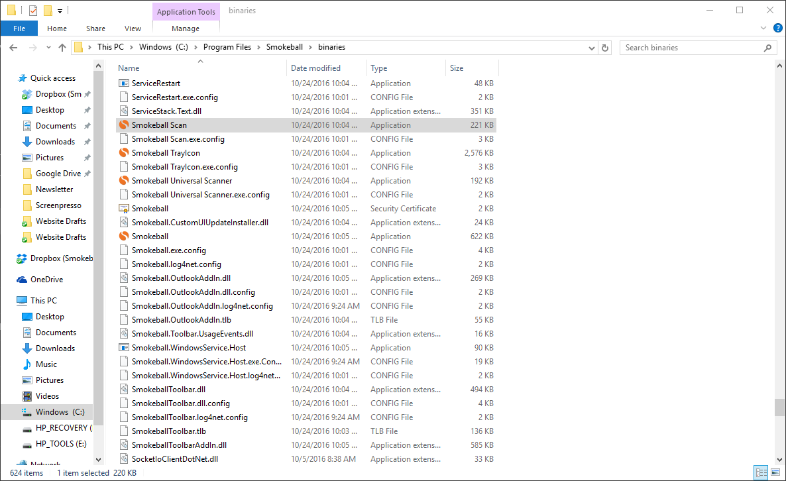The height and width of the screenshot is (481, 786).
Task: Click the chevron after Smokeball in address bar
Action: point(310,47)
